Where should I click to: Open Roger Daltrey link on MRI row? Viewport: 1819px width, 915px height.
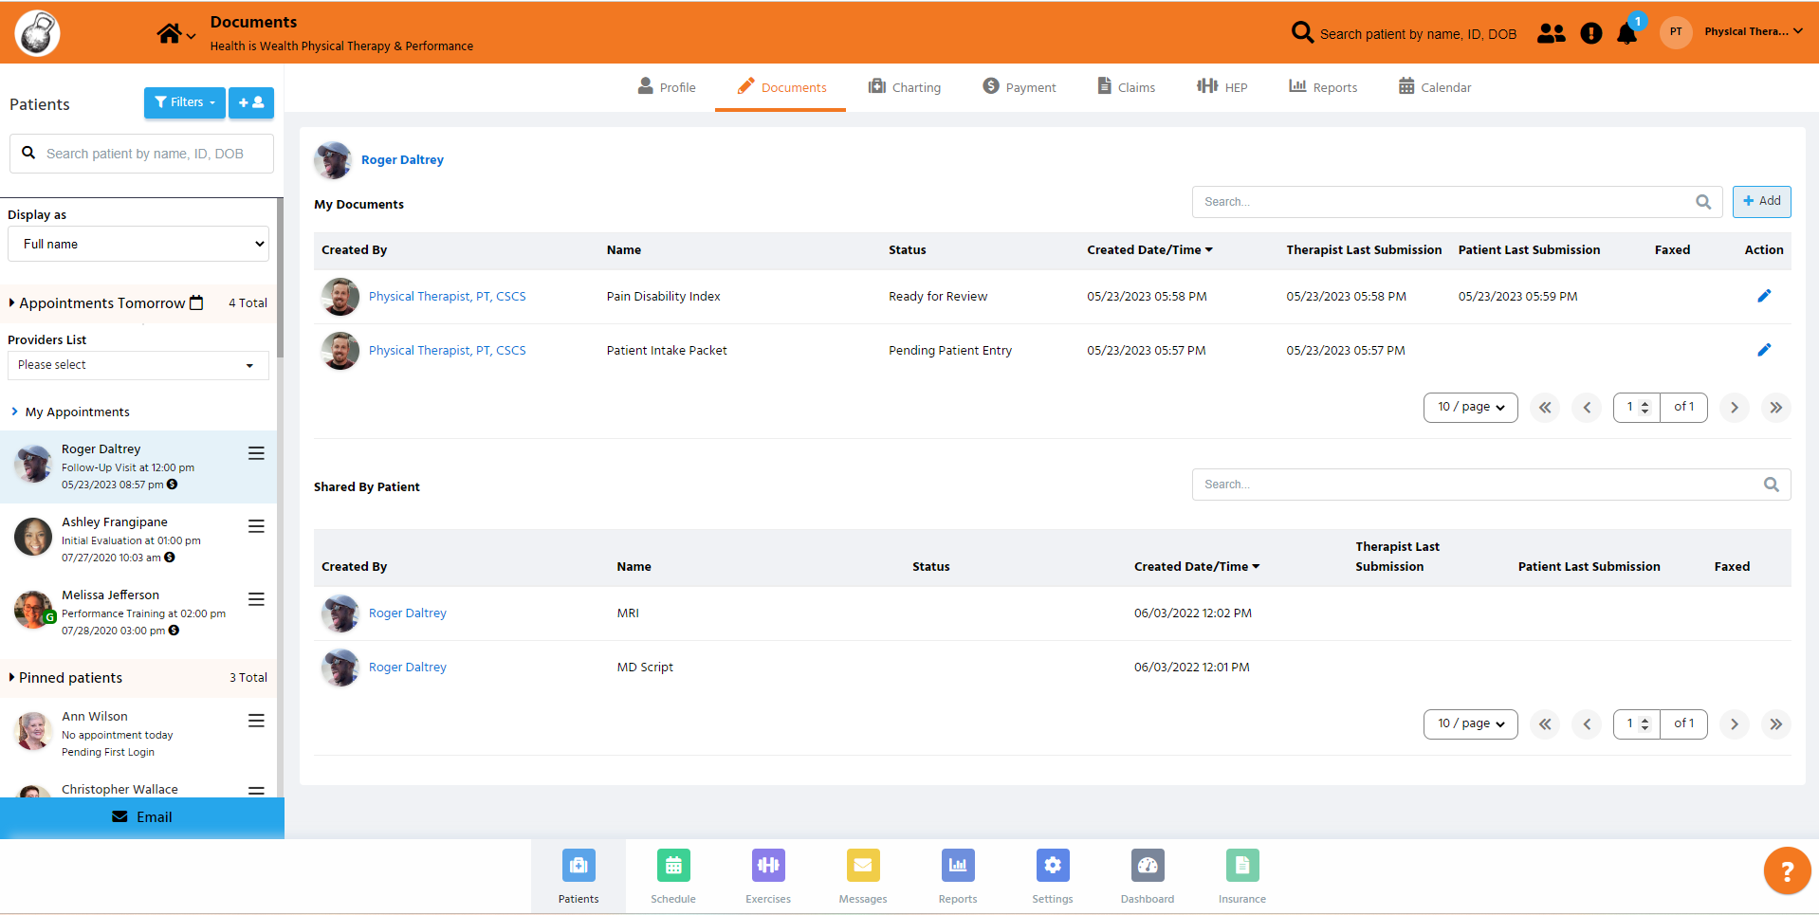(408, 613)
